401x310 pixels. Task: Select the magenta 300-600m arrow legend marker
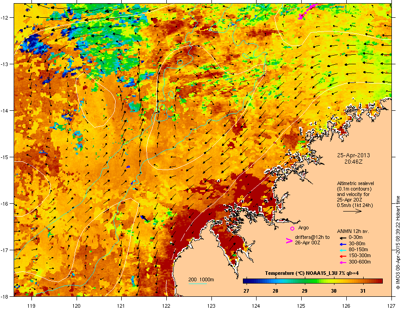point(343,262)
